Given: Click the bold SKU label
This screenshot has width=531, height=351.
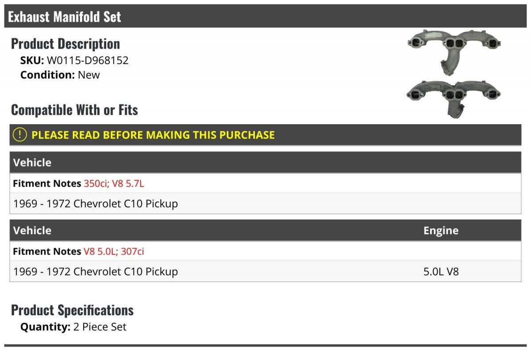Looking at the screenshot, I should (32, 61).
